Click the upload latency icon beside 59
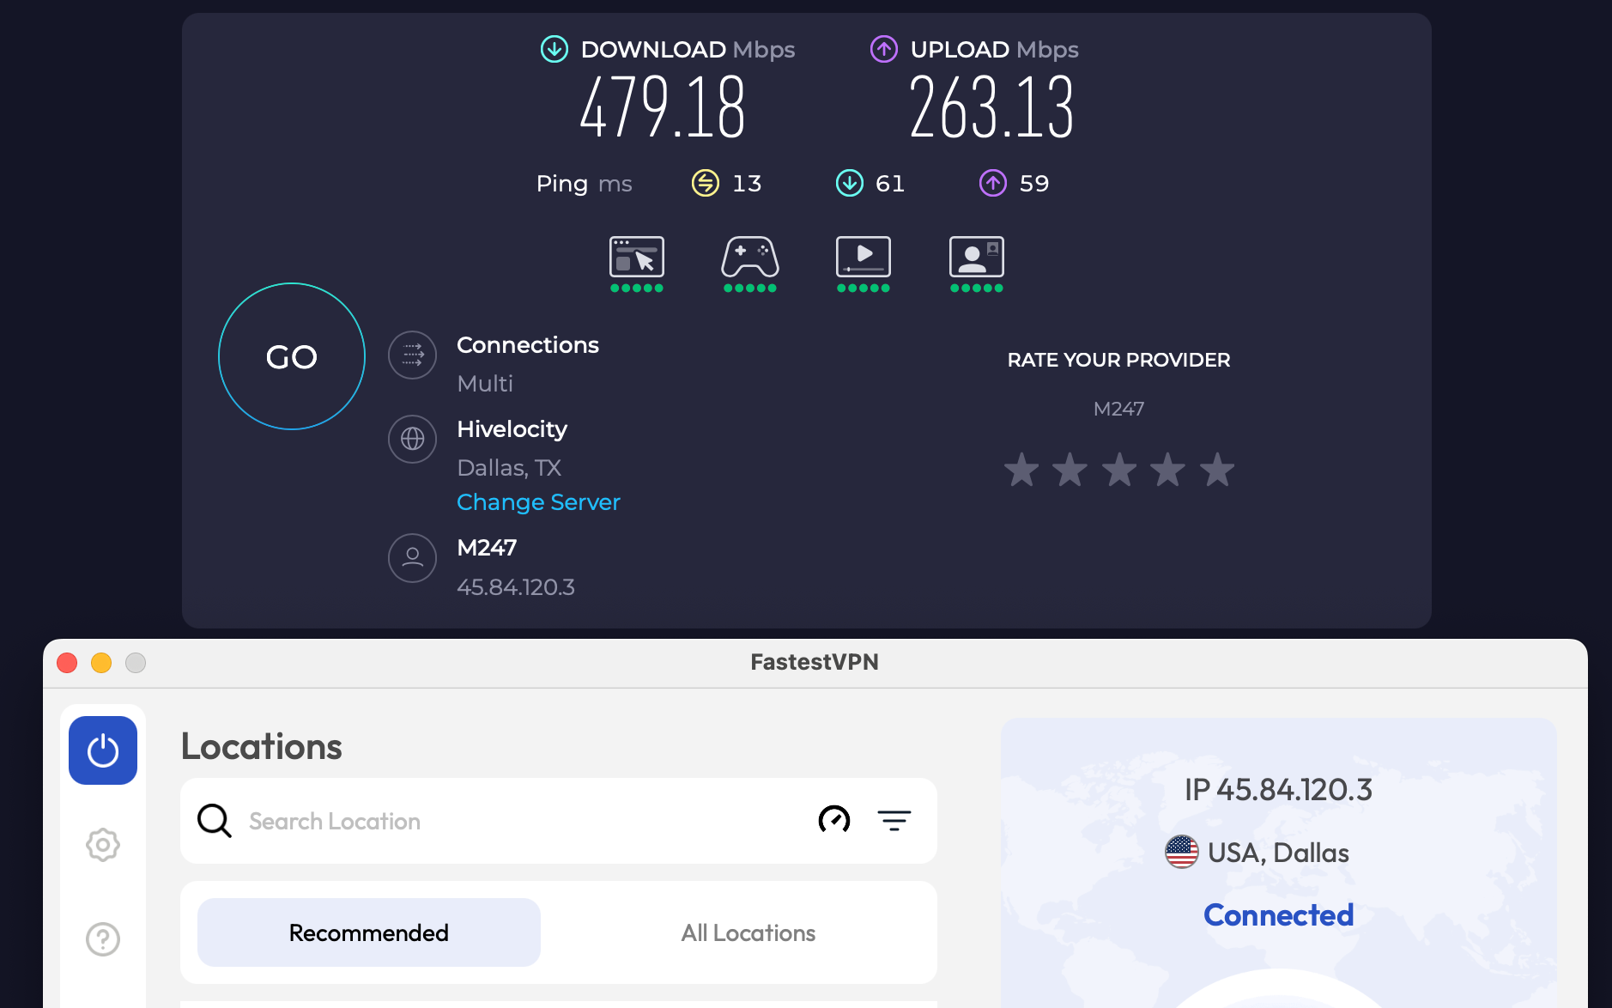The image size is (1612, 1008). (x=993, y=183)
